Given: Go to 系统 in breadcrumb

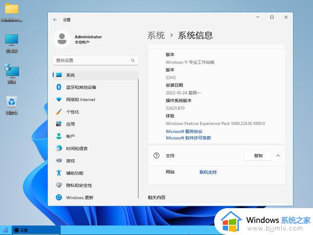Looking at the screenshot, I should coord(156,35).
